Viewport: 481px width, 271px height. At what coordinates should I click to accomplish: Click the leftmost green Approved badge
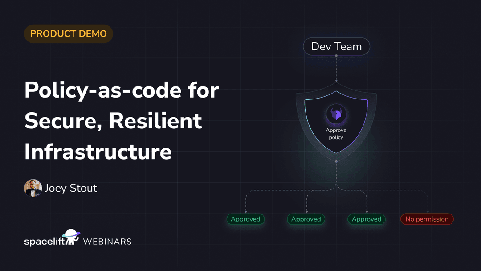click(245, 219)
